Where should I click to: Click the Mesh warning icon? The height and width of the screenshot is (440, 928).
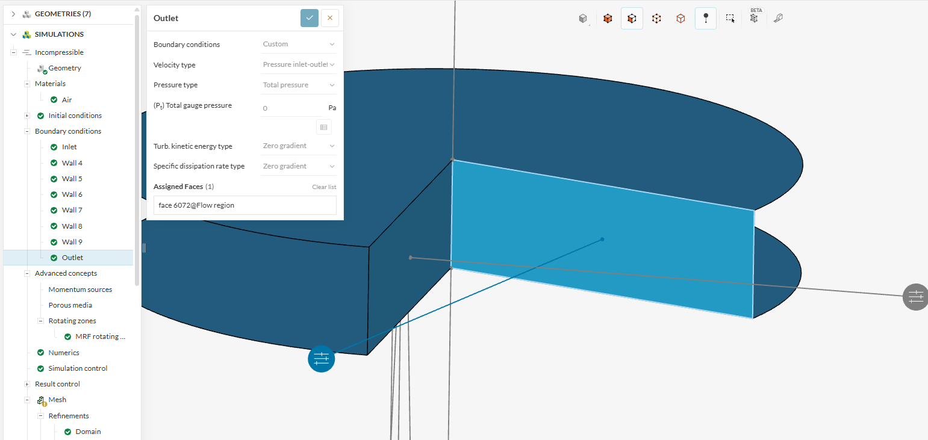[42, 400]
